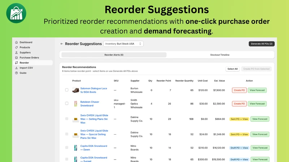Viewport: 289px width, 162px height.
Task: Check the Capita DOA Snowboard Dawn checkbox
Action: tap(67, 148)
